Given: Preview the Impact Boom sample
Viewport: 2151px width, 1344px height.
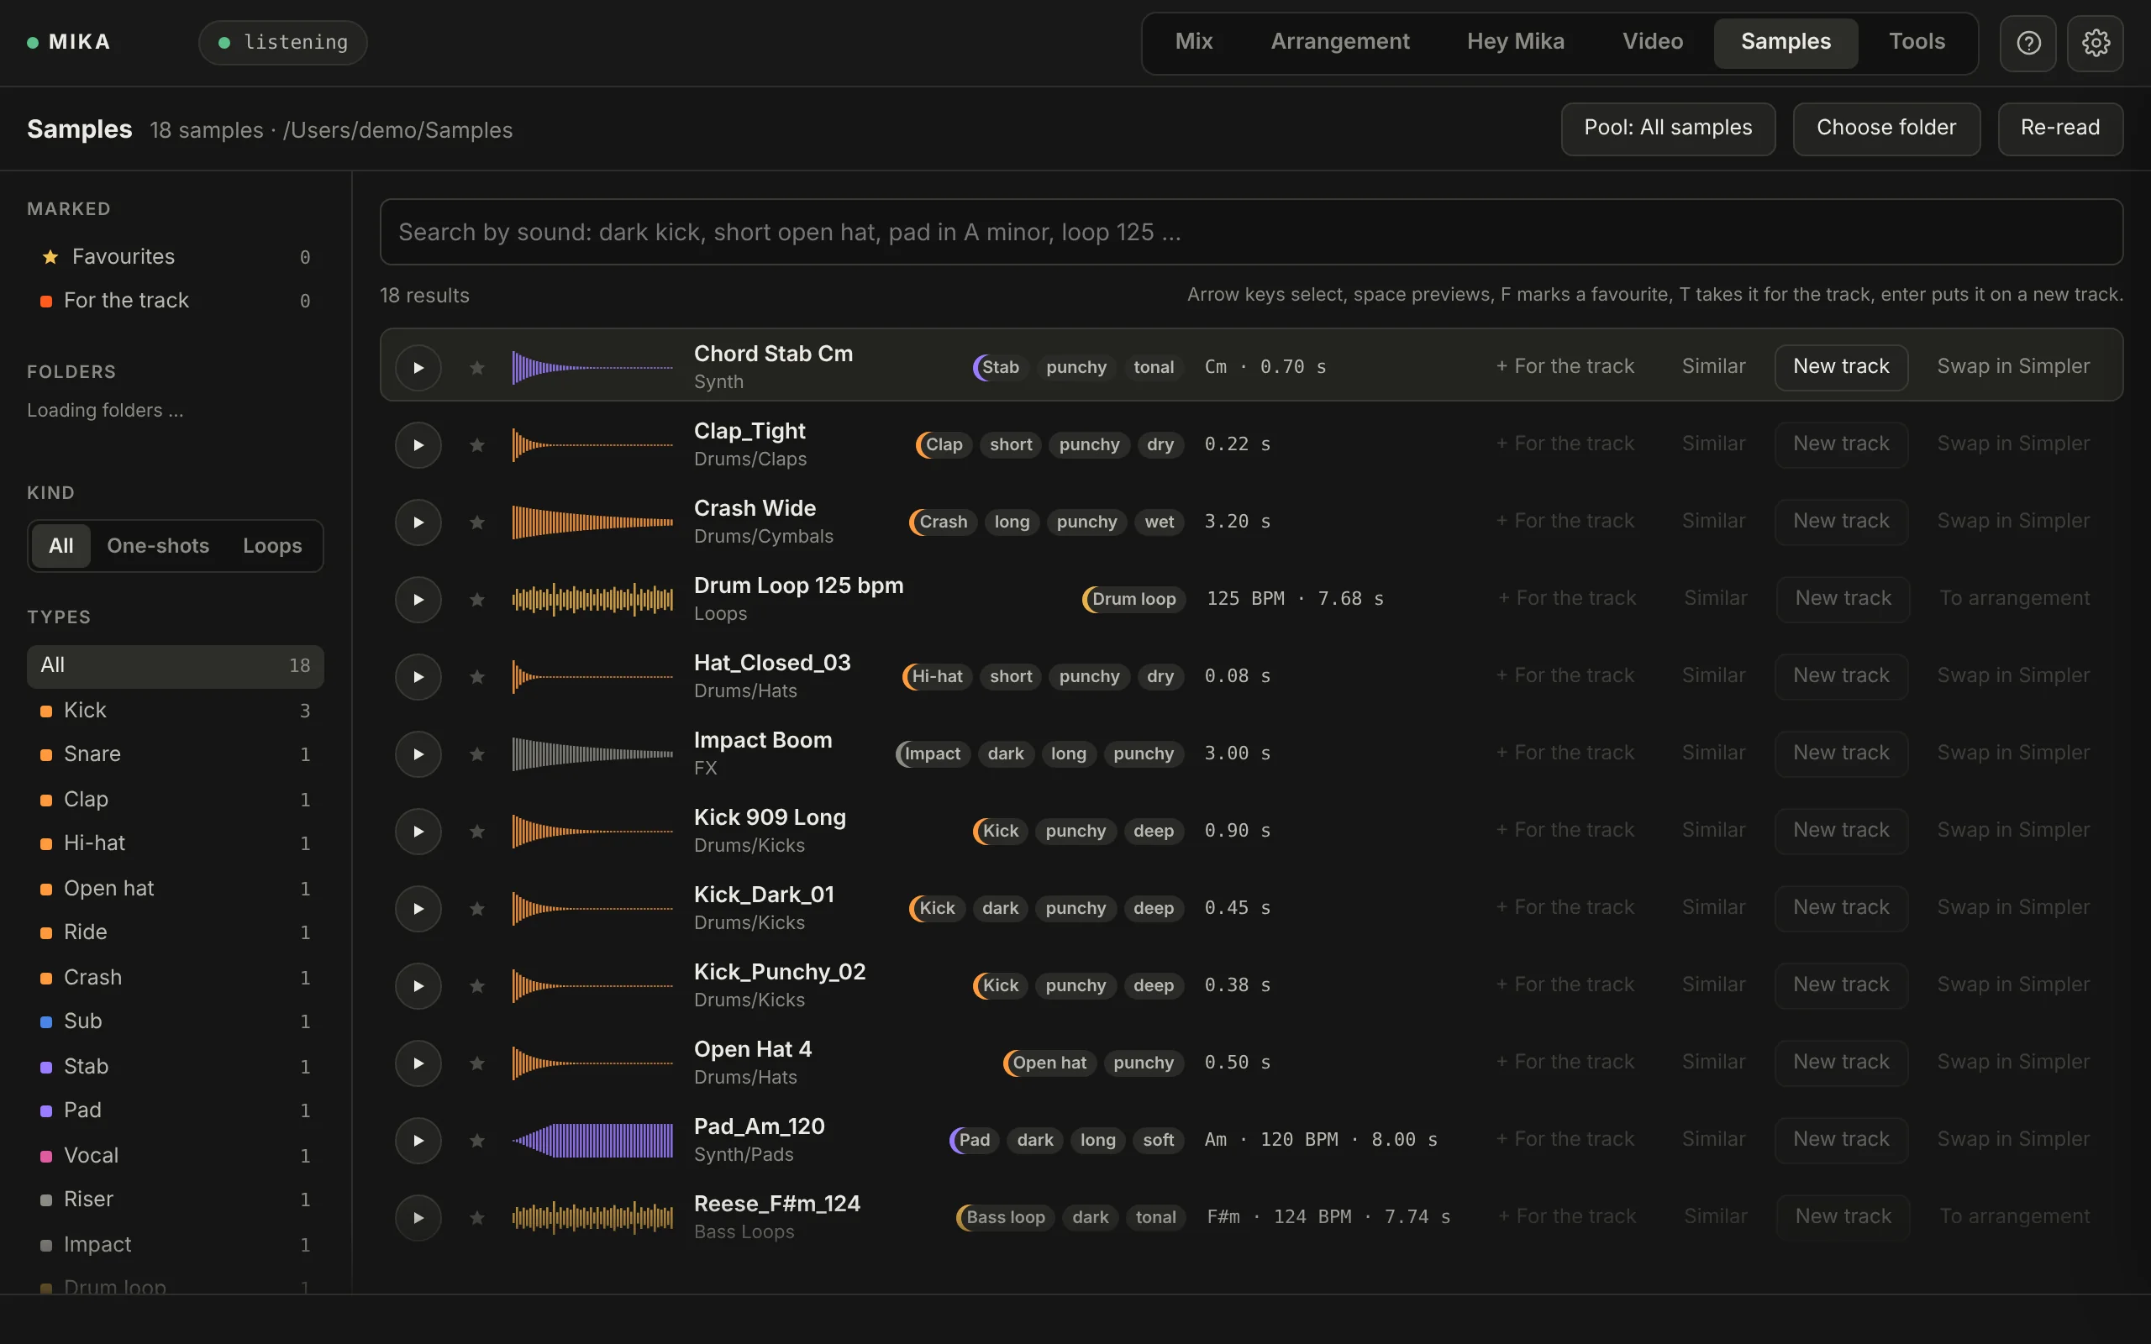Looking at the screenshot, I should [418, 753].
